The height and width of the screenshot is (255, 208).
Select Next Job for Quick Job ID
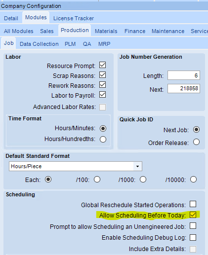click(x=197, y=130)
